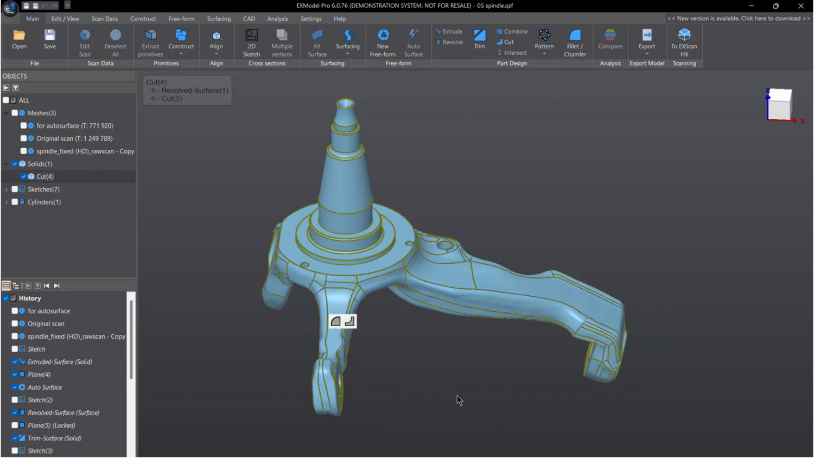Toggle the Original scan mesh checkbox
Image resolution: width=814 pixels, height=458 pixels.
pos(23,138)
